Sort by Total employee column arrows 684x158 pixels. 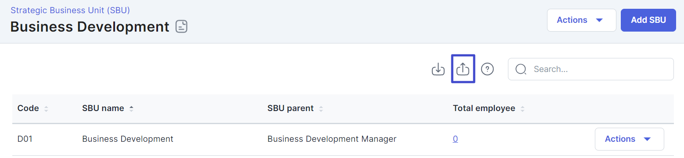coord(522,108)
